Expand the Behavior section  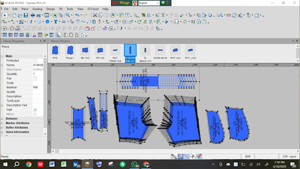coord(2,119)
